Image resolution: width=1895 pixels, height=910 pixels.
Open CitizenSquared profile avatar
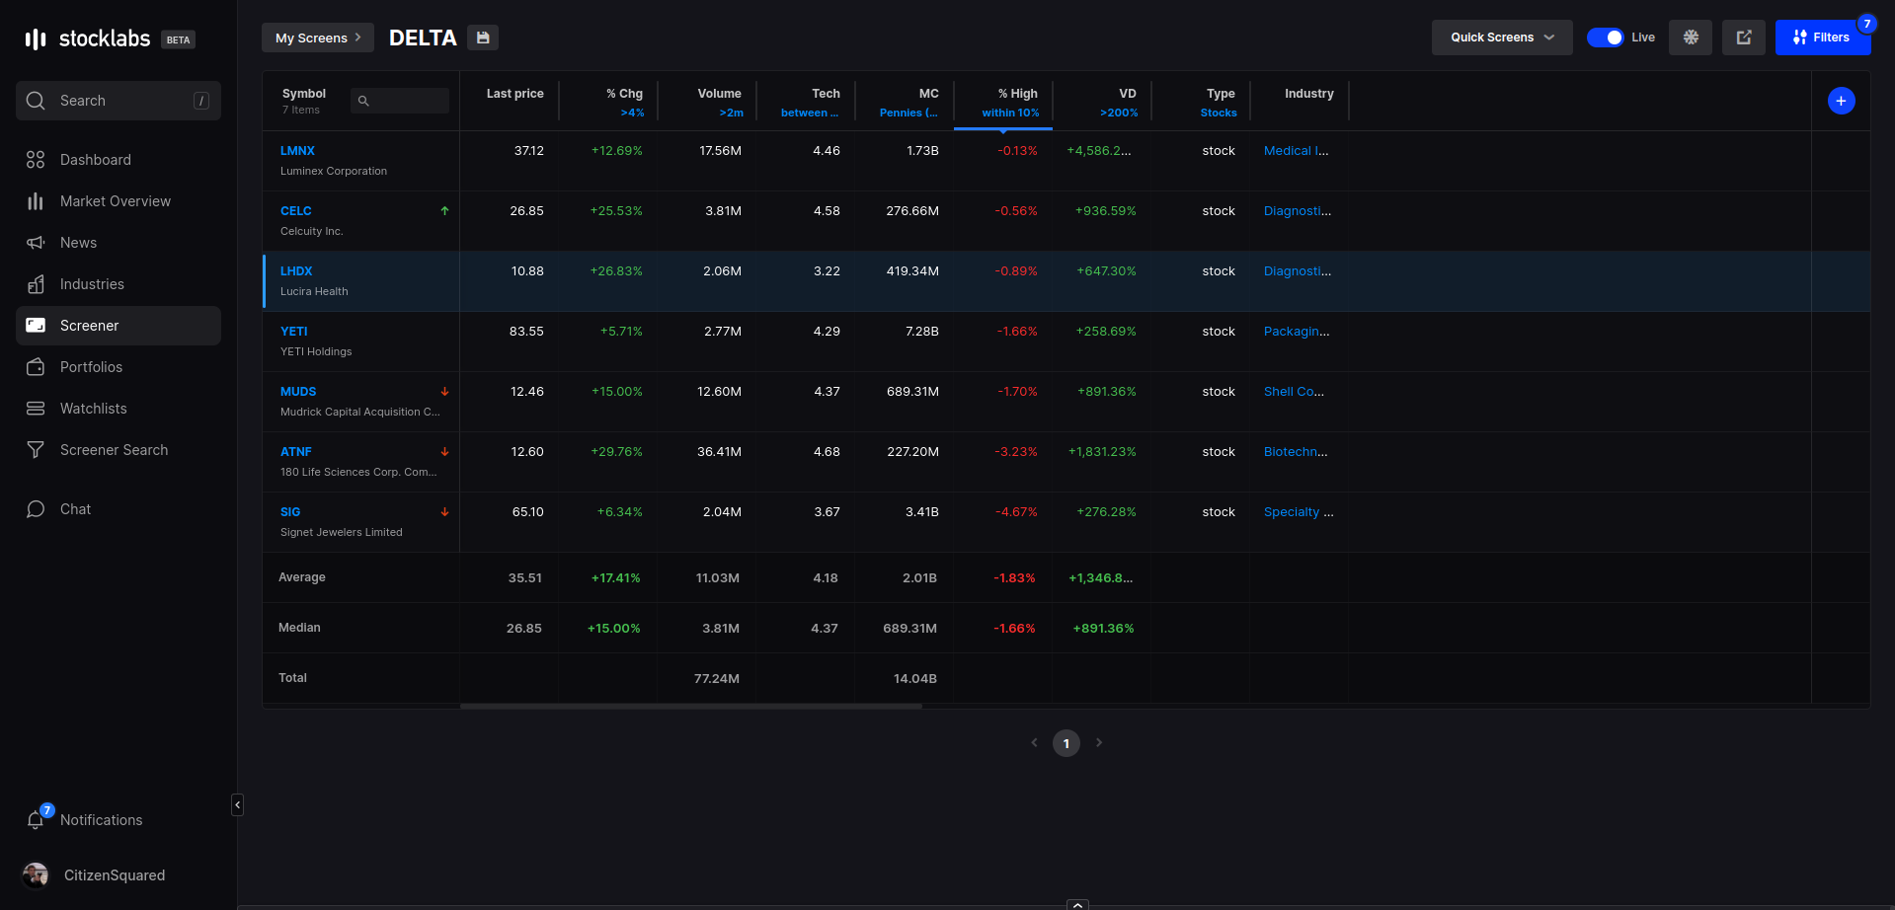(36, 875)
